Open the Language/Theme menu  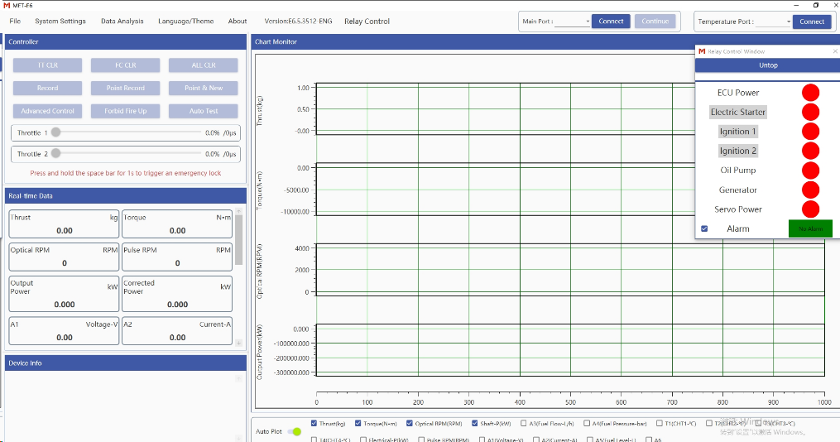pyautogui.click(x=185, y=22)
